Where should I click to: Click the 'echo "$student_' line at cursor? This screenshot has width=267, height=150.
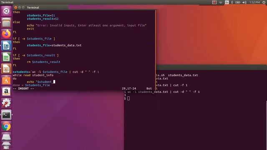(41, 82)
